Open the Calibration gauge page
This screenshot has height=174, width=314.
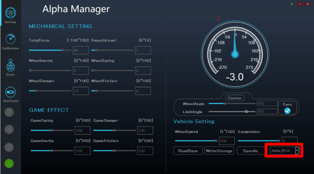10,41
